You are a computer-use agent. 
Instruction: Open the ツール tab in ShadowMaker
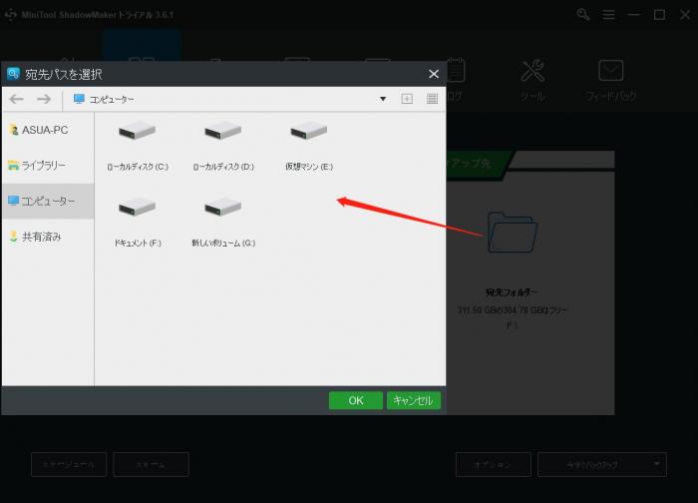tap(531, 80)
